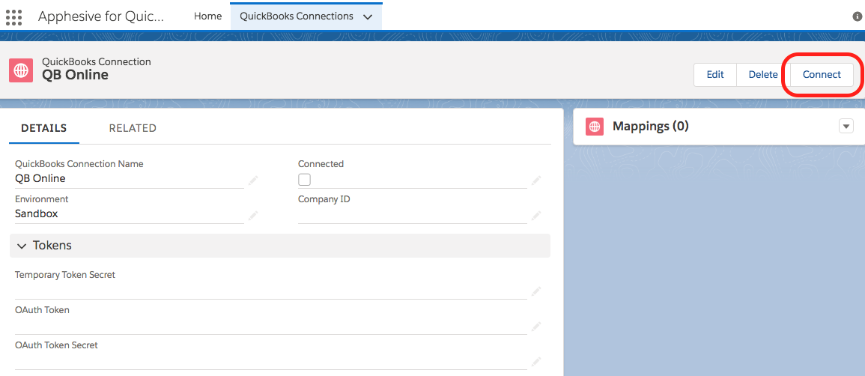
Task: Edit Company ID via pencil icon
Action: pos(536,215)
